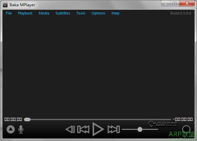Open the Media menu
The width and height of the screenshot is (197, 141).
pos(44,13)
